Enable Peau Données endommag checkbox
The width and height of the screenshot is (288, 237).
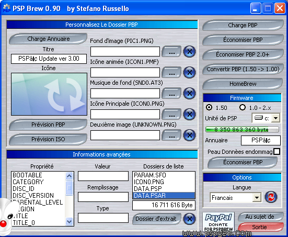(x=277, y=152)
